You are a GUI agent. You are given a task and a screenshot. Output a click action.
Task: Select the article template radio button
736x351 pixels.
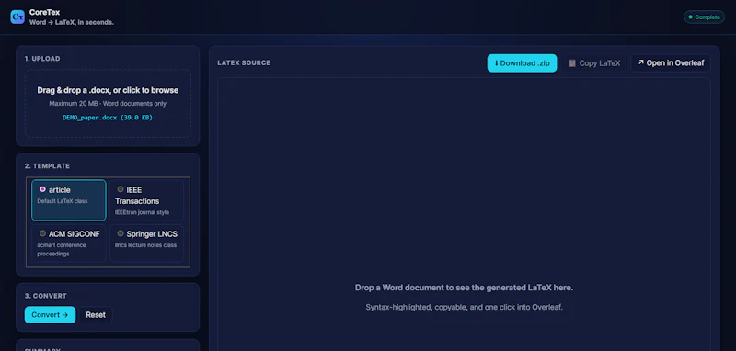42,189
